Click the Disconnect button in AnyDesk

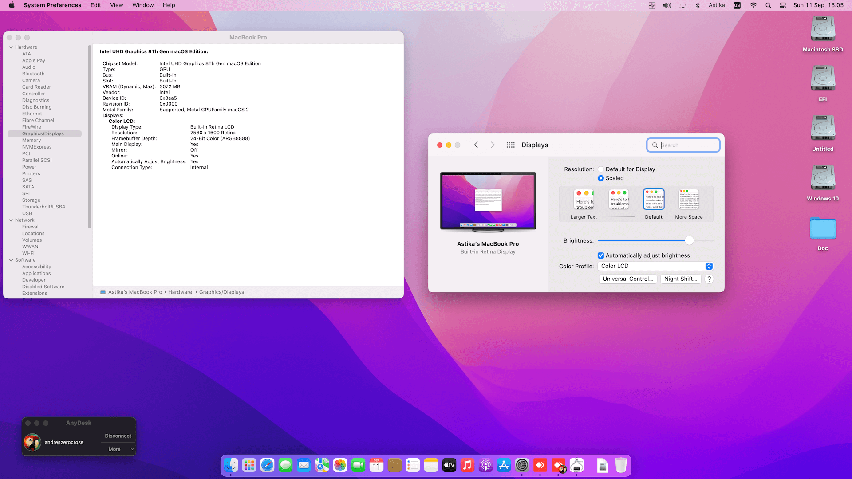(118, 436)
